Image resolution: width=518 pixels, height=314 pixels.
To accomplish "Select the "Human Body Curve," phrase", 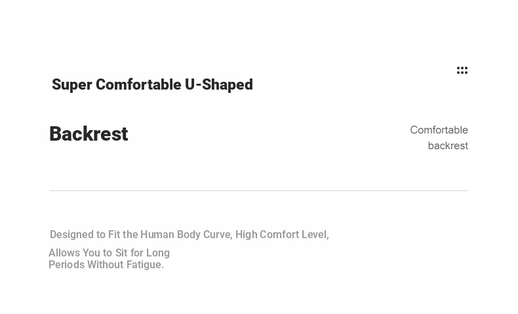I will coord(186,235).
